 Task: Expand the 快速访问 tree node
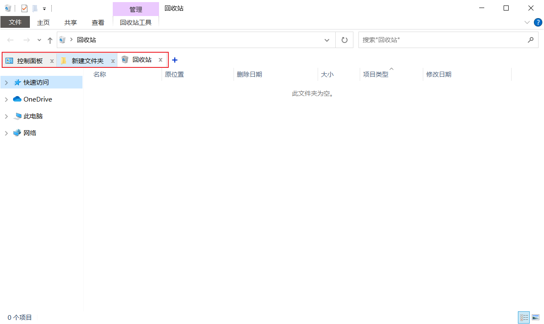(6, 83)
